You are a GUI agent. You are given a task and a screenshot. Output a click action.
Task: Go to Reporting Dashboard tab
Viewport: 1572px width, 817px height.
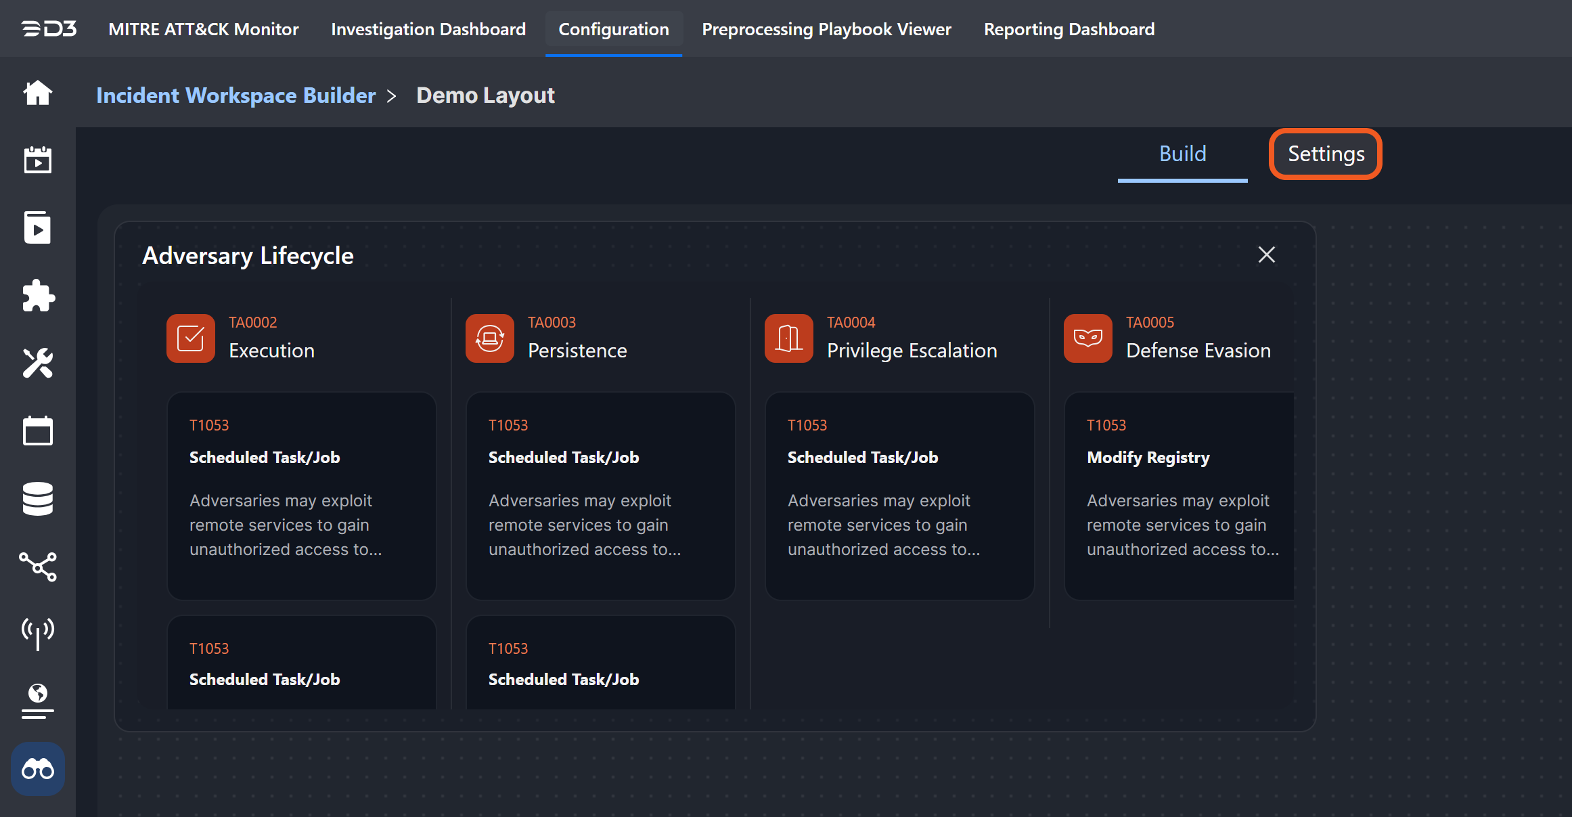(x=1069, y=29)
